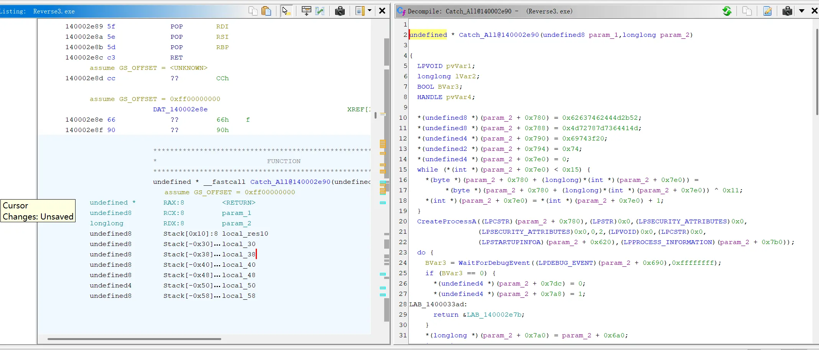Close the Decompile panel
The image size is (819, 350).
(814, 11)
